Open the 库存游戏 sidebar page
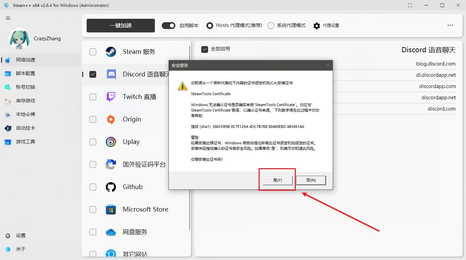Image resolution: width=466 pixels, height=260 pixels. (40, 101)
